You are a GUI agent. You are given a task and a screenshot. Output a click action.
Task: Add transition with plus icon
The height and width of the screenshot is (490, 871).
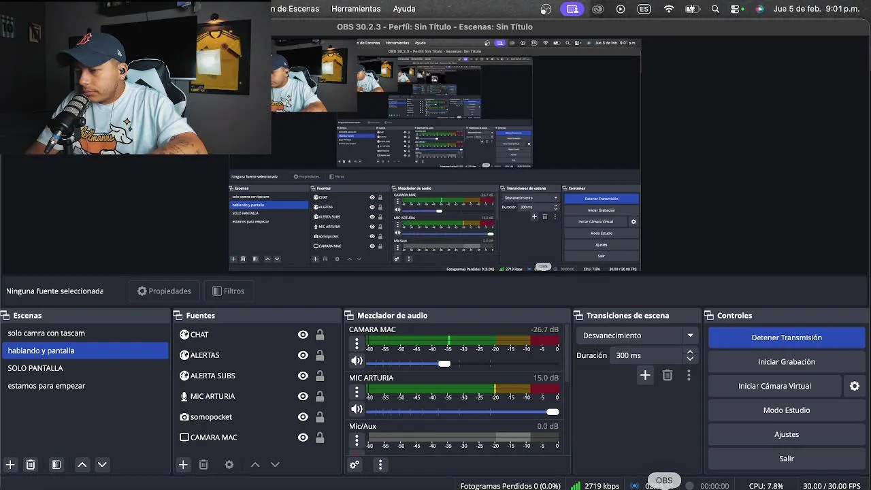[x=646, y=375]
